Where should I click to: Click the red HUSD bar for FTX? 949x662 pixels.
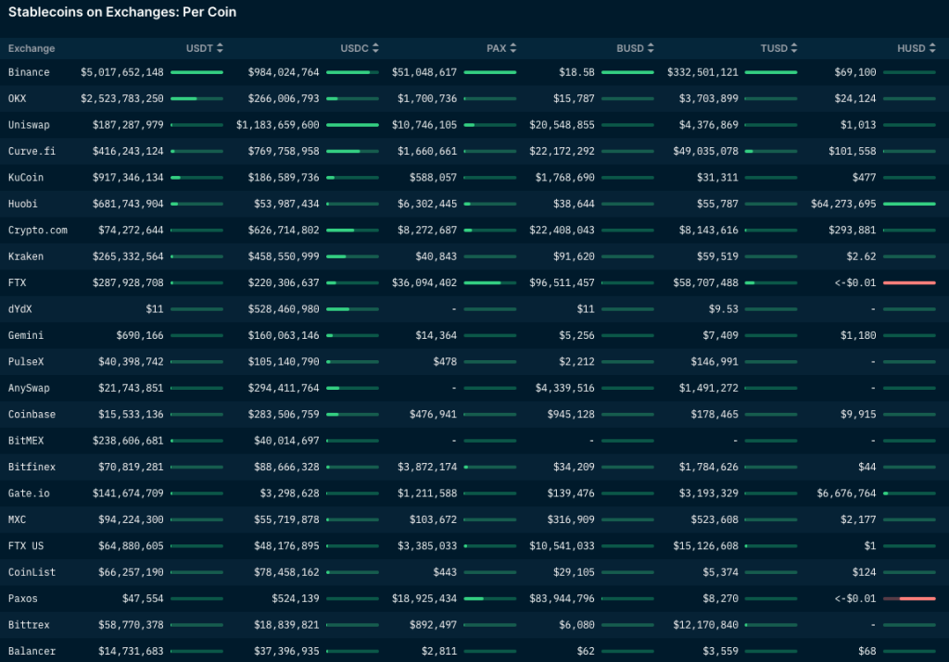tap(909, 282)
